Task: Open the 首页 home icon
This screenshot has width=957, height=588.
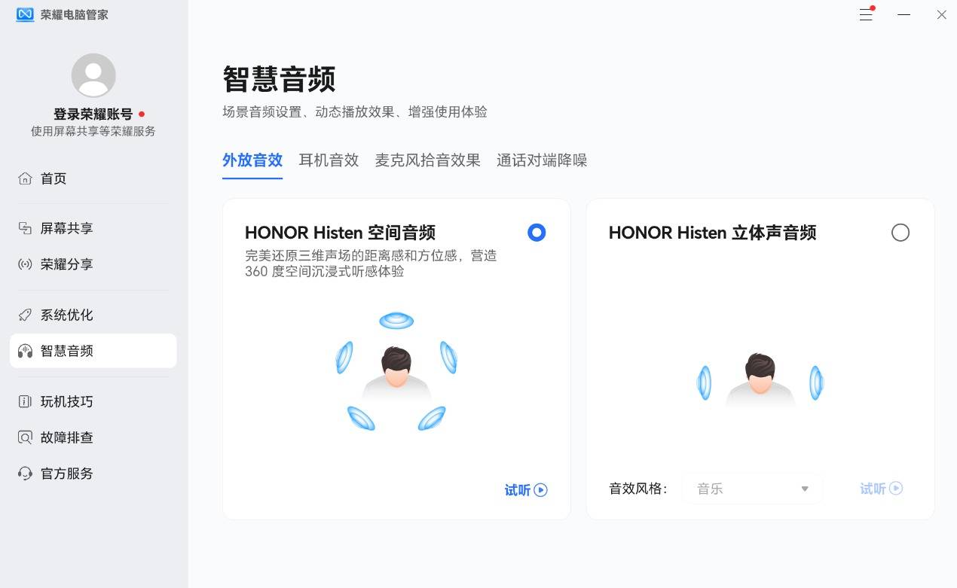Action: pos(25,178)
